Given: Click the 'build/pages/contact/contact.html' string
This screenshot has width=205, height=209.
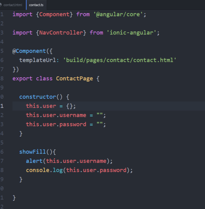Looking at the screenshot, I should [120, 60].
